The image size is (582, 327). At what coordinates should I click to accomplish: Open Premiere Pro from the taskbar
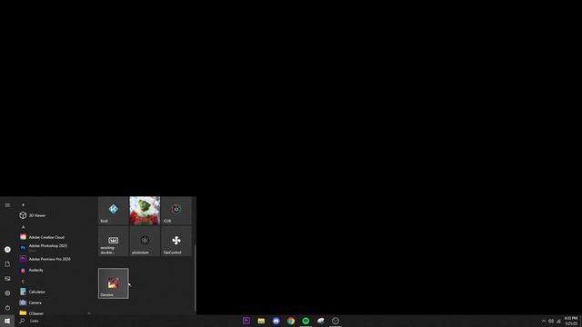point(246,321)
